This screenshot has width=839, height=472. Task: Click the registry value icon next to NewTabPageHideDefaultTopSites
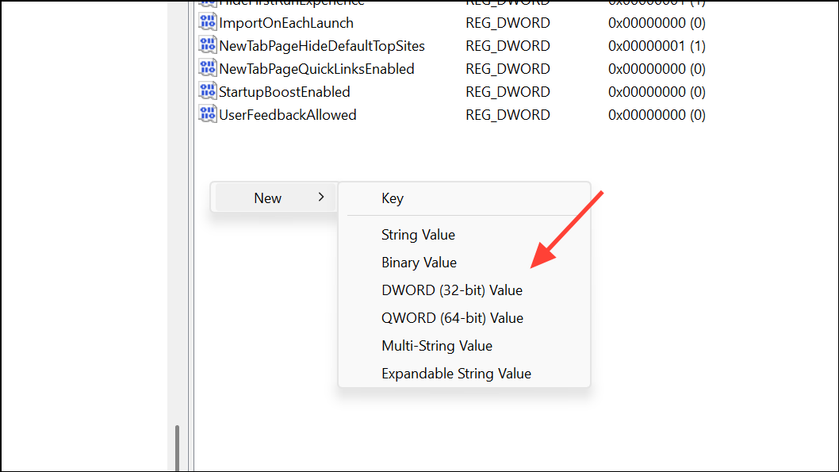pos(207,45)
